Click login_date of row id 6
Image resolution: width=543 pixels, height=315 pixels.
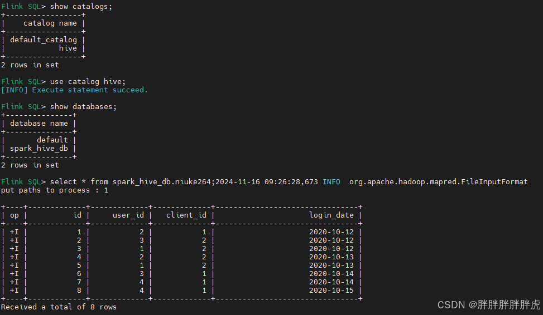tap(331, 274)
